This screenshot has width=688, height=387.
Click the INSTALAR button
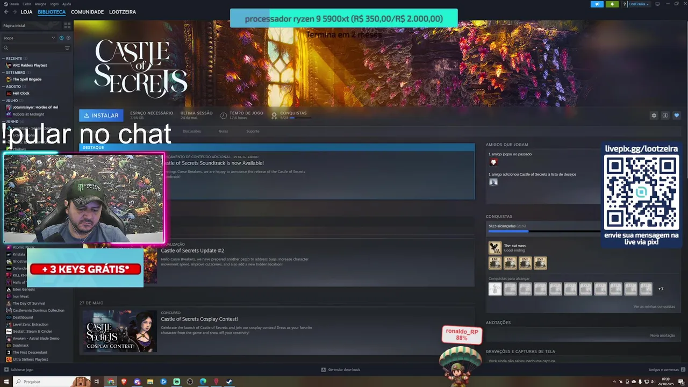tap(101, 115)
